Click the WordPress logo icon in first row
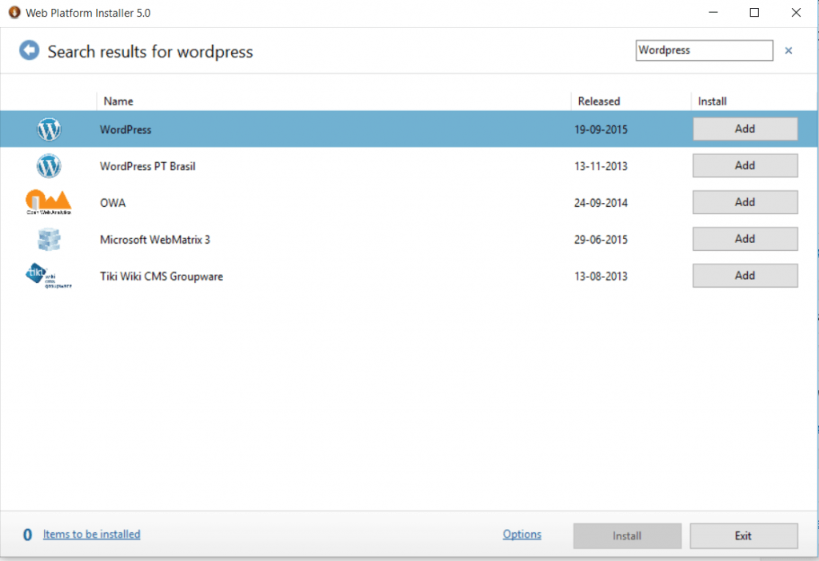The image size is (819, 561). [x=49, y=129]
